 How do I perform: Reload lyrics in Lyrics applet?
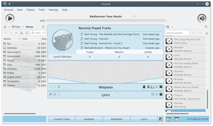157,94
